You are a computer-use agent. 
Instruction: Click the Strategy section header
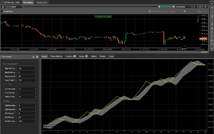(x=6, y=101)
